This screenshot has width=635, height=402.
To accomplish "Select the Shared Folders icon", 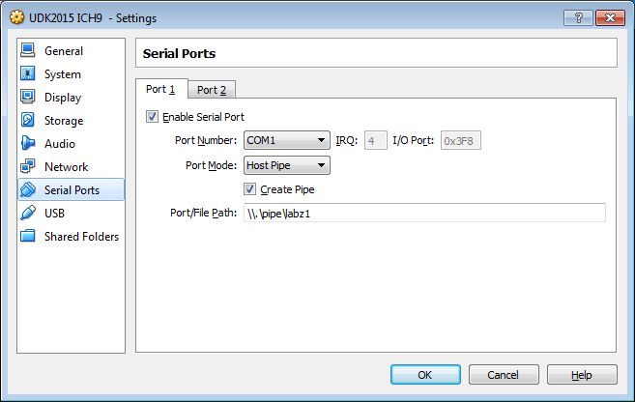I will coord(27,236).
